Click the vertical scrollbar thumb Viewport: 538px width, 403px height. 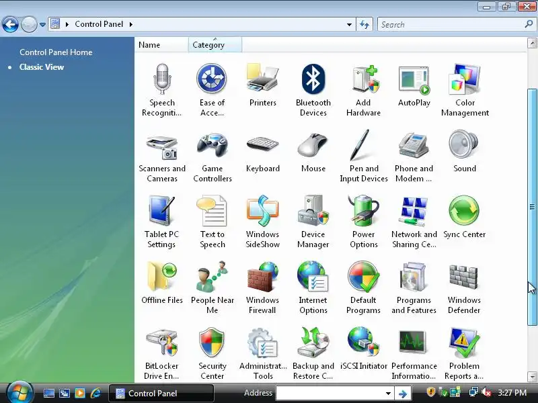click(532, 207)
